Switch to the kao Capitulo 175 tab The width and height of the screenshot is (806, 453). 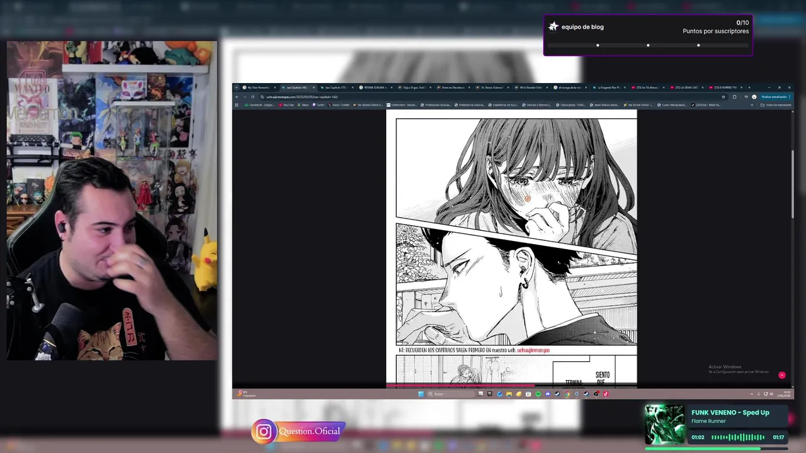337,87
